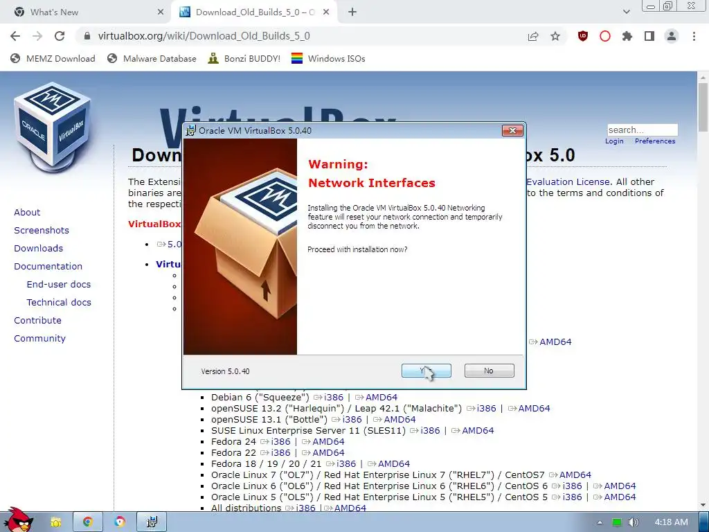The image size is (709, 532).
Task: Open the Evaluation License link
Action: [568, 182]
